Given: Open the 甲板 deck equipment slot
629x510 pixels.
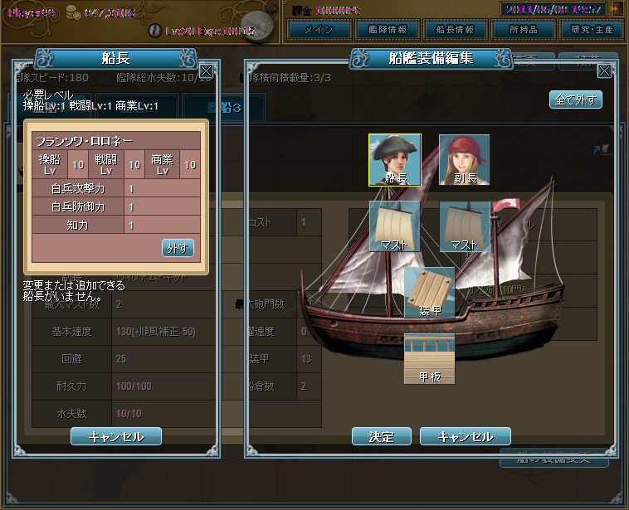Looking at the screenshot, I should click(429, 359).
